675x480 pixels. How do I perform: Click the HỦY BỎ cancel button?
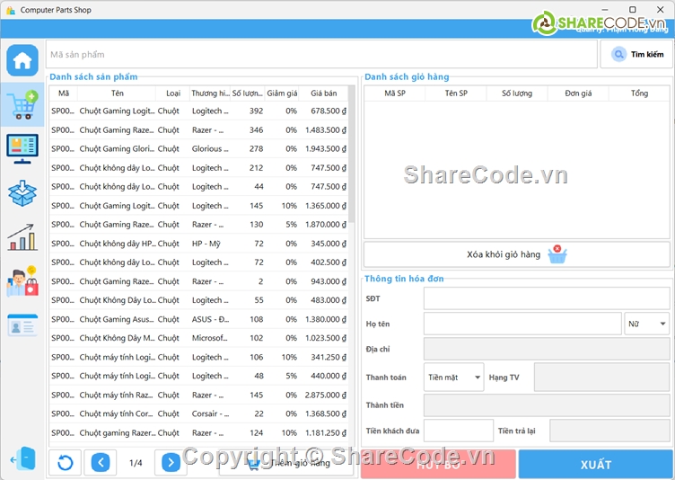coord(438,465)
